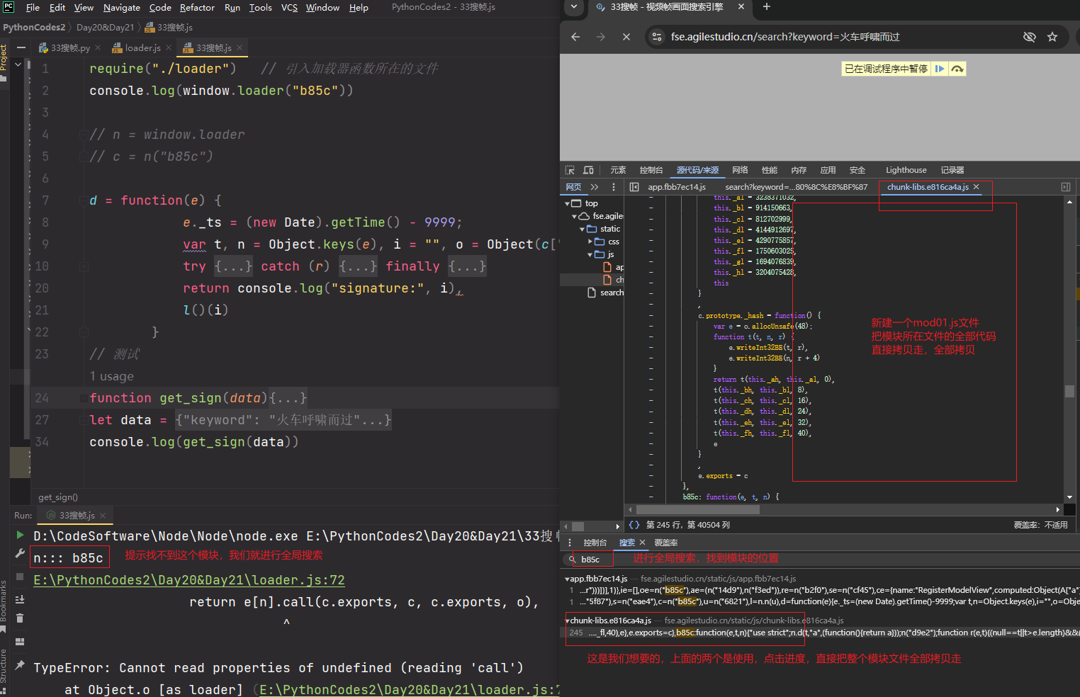Viewport: 1080px width, 697px height.
Task: Open the Navigate menu
Action: [x=122, y=7]
